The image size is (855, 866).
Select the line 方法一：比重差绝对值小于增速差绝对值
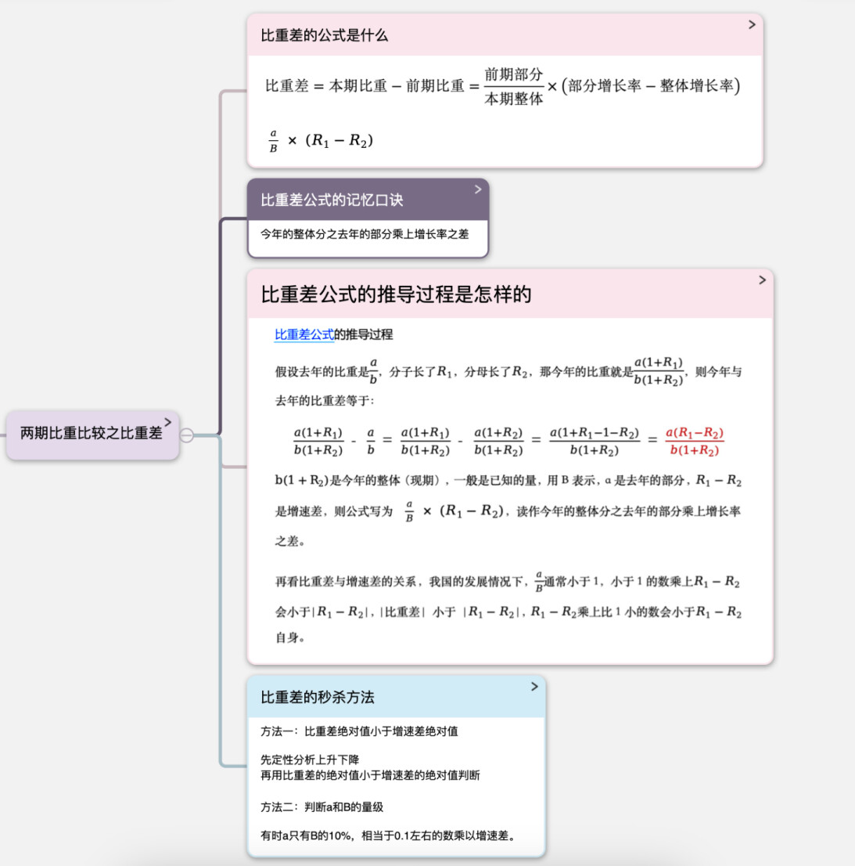(359, 731)
